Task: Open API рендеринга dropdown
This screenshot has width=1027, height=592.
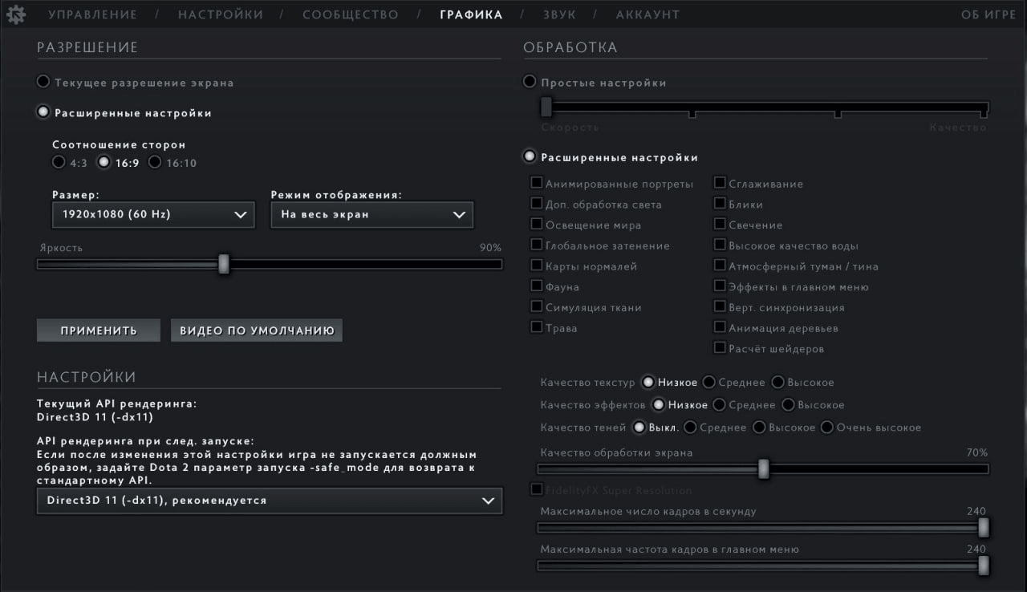Action: coord(269,501)
